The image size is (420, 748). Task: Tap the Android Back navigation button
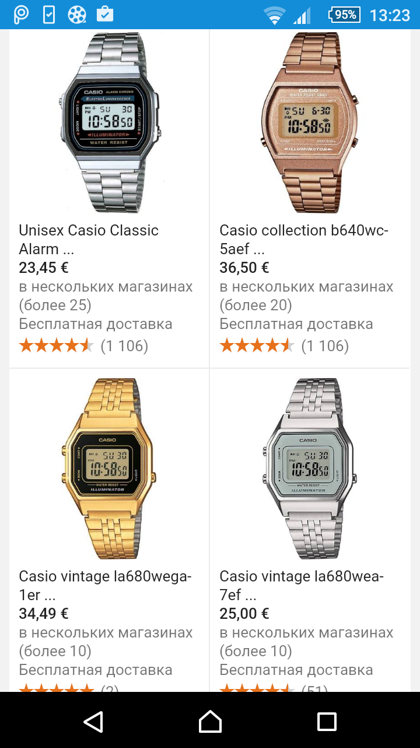pyautogui.click(x=94, y=722)
